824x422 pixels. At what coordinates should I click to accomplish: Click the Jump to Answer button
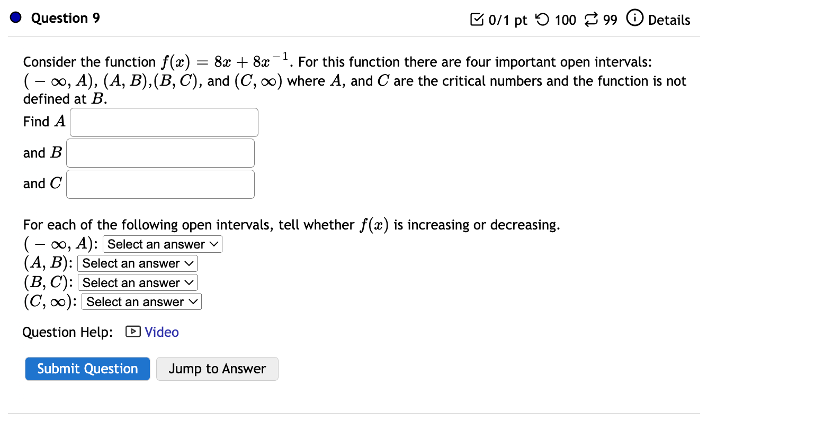(217, 369)
